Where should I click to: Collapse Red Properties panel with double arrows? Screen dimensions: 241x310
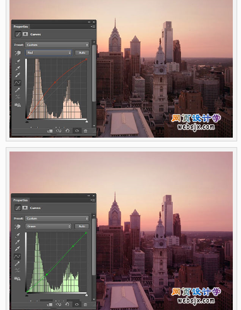click(x=89, y=22)
